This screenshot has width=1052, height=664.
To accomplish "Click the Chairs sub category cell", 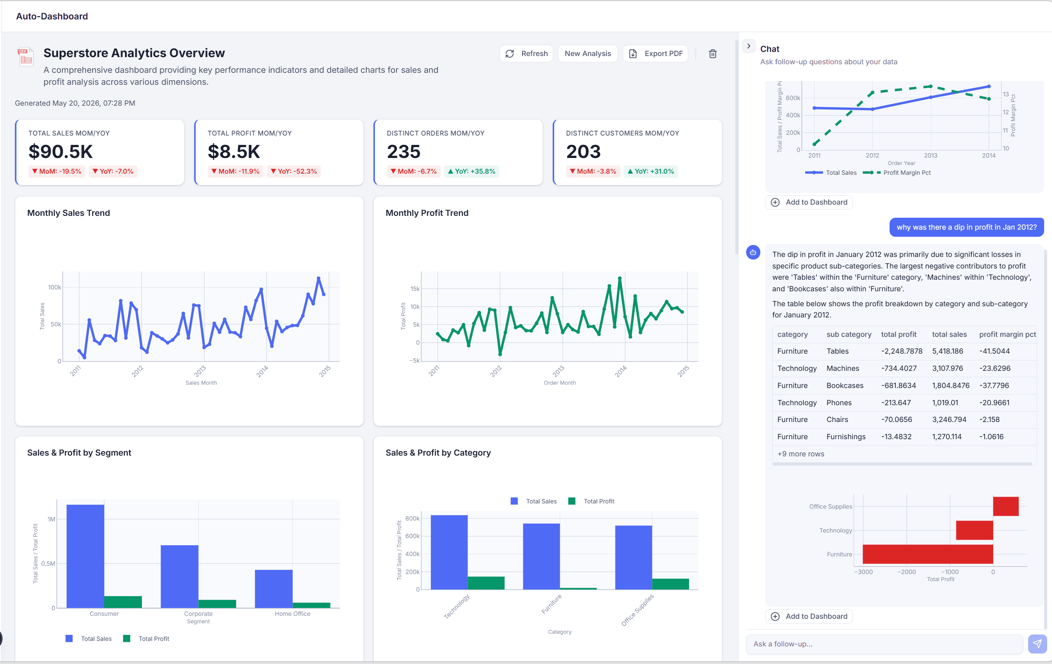I will (x=837, y=419).
